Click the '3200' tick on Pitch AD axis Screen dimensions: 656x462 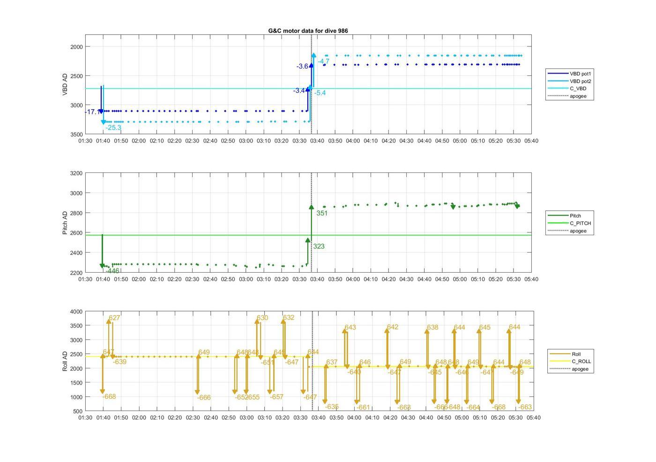(x=76, y=173)
